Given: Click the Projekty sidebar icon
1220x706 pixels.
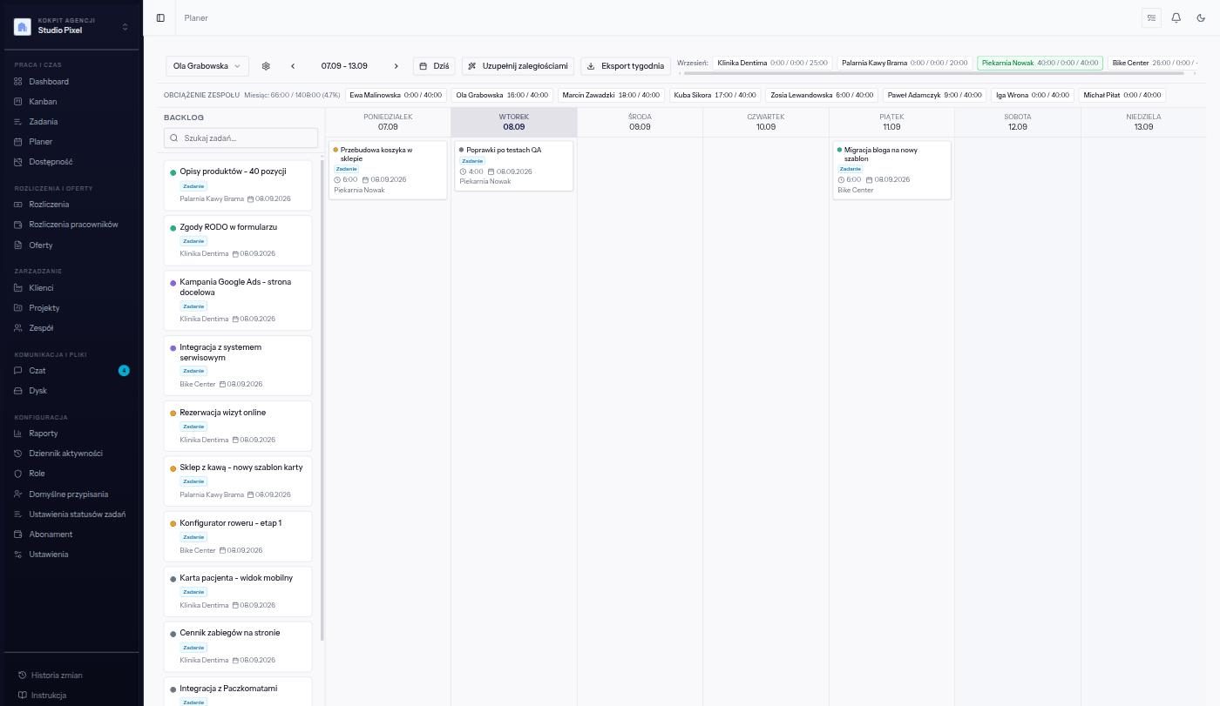Looking at the screenshot, I should coord(18,308).
